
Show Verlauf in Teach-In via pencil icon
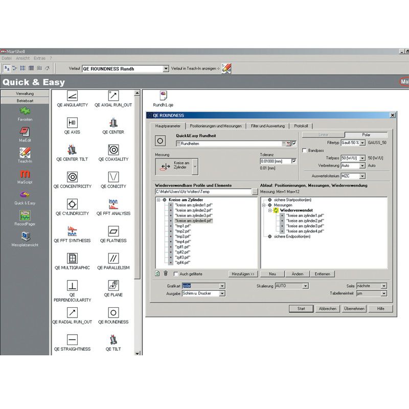(226, 69)
